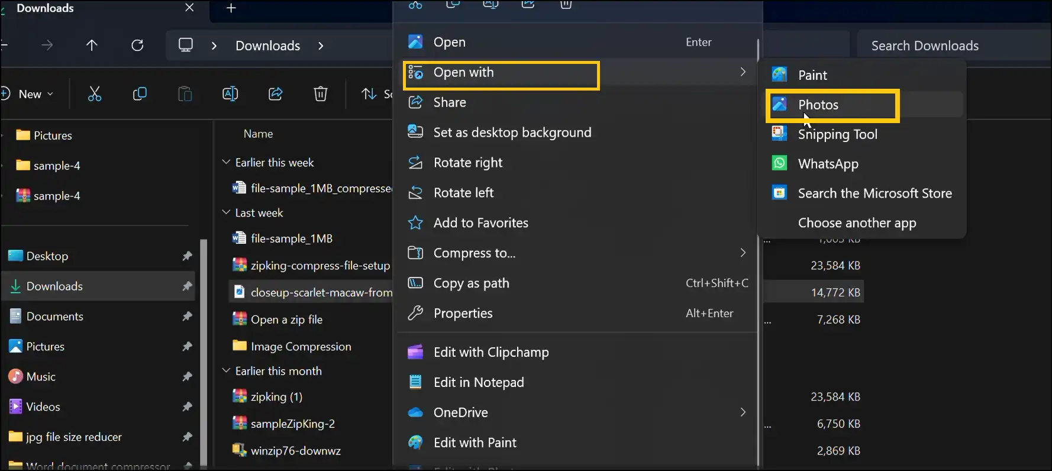This screenshot has width=1052, height=471.
Task: Open Documents in the navigation pane
Action: [x=98, y=317]
